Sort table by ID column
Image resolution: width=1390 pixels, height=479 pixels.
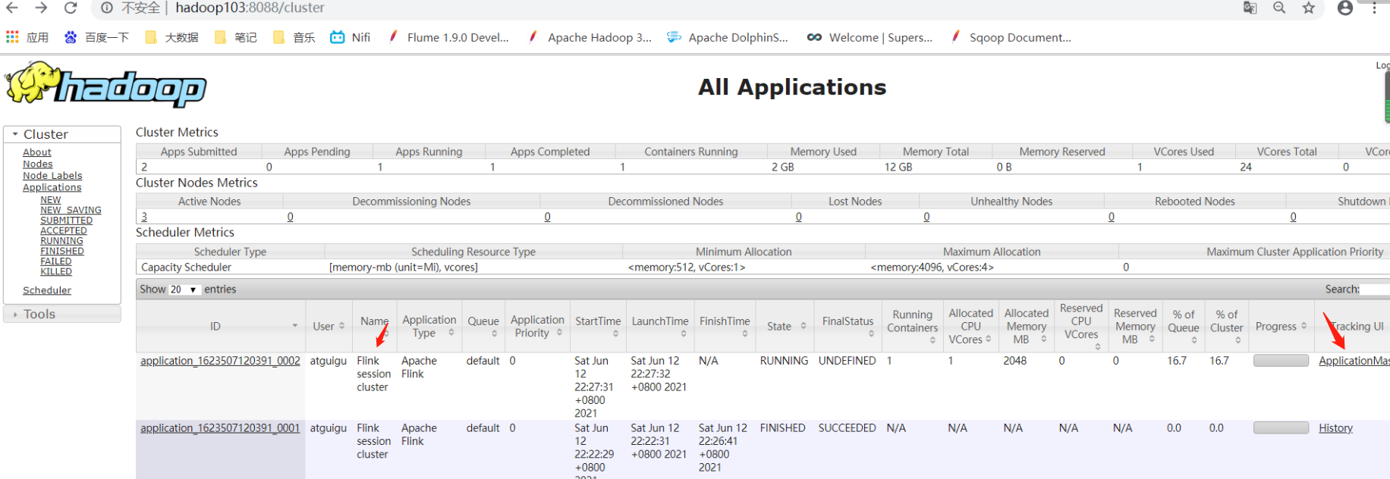pos(221,326)
